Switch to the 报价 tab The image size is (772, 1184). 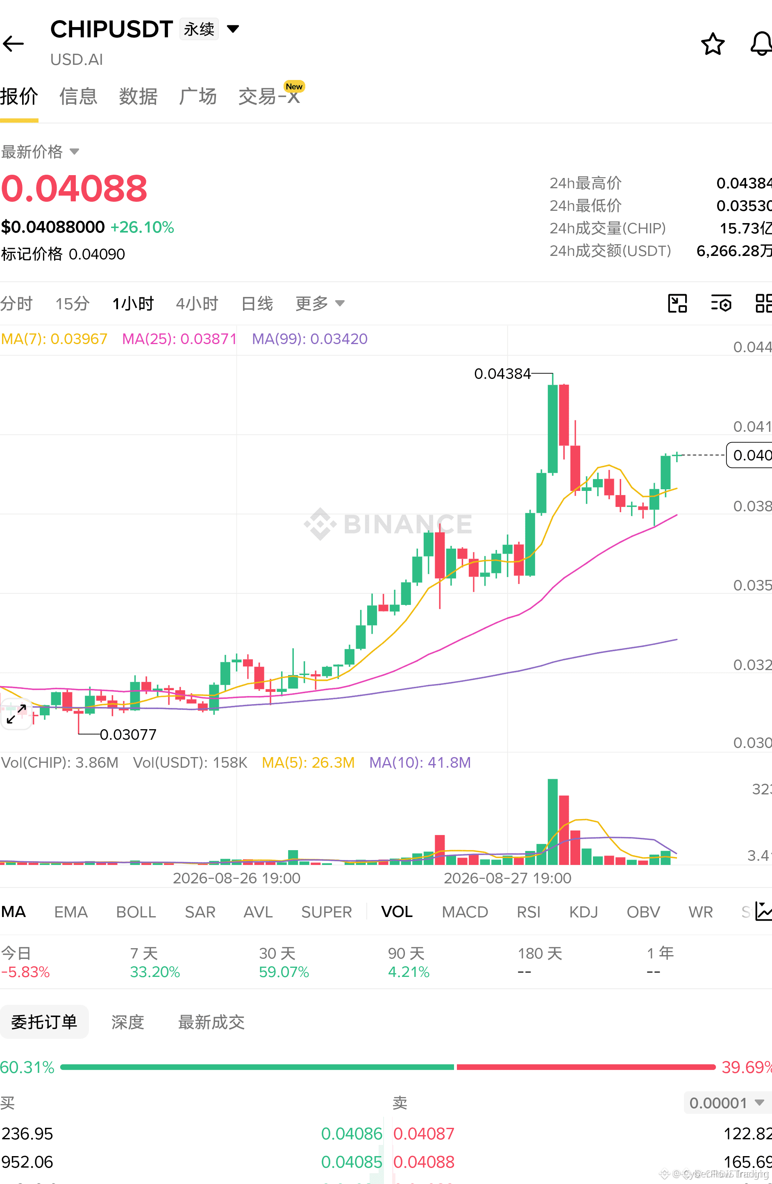point(19,96)
